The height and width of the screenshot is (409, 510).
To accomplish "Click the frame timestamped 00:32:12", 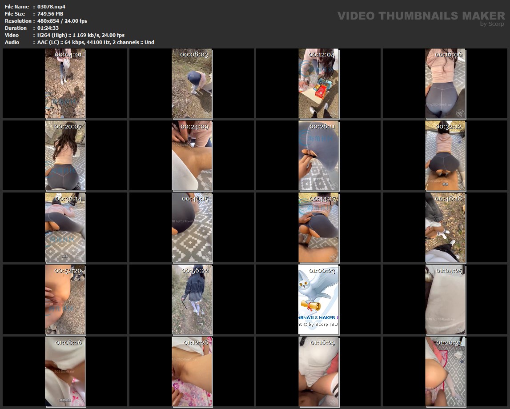I will [445, 156].
